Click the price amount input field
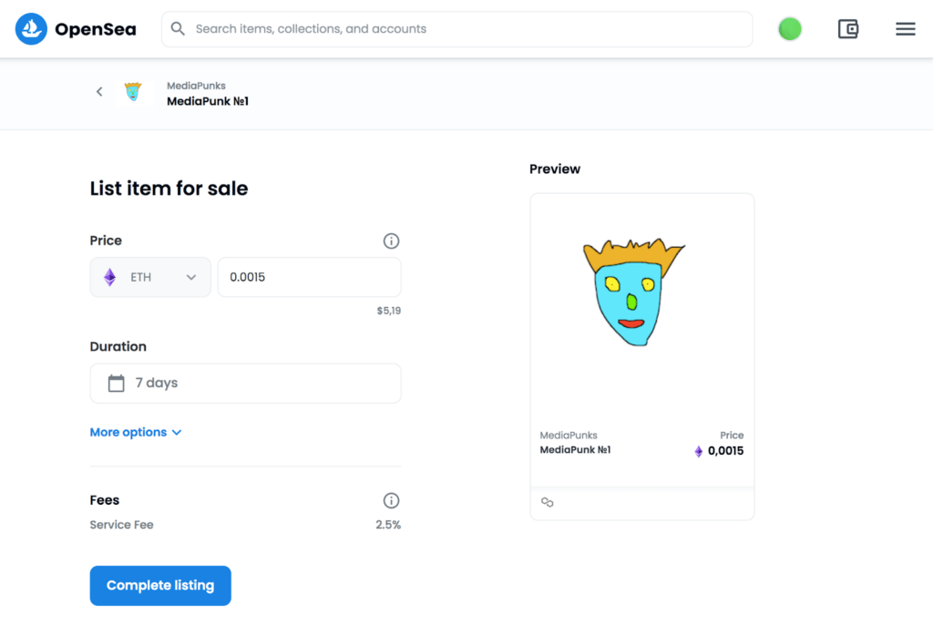Image resolution: width=933 pixels, height=636 pixels. (x=309, y=277)
